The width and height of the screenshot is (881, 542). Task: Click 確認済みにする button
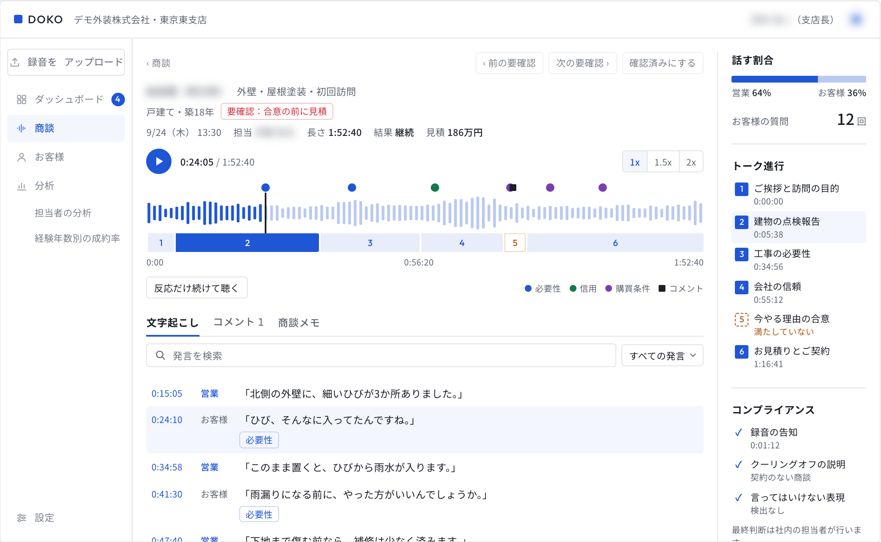tap(662, 63)
